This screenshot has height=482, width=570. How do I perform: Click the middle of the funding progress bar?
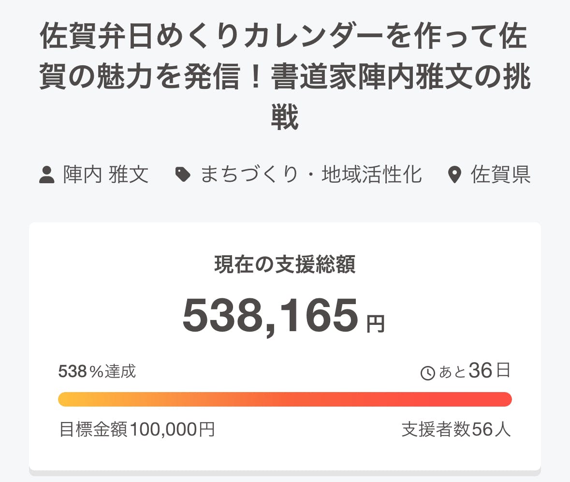pyautogui.click(x=285, y=399)
